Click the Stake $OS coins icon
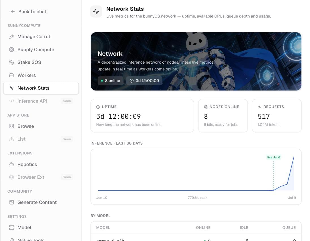Screen dimensions: 310x241 [x=12, y=62]
